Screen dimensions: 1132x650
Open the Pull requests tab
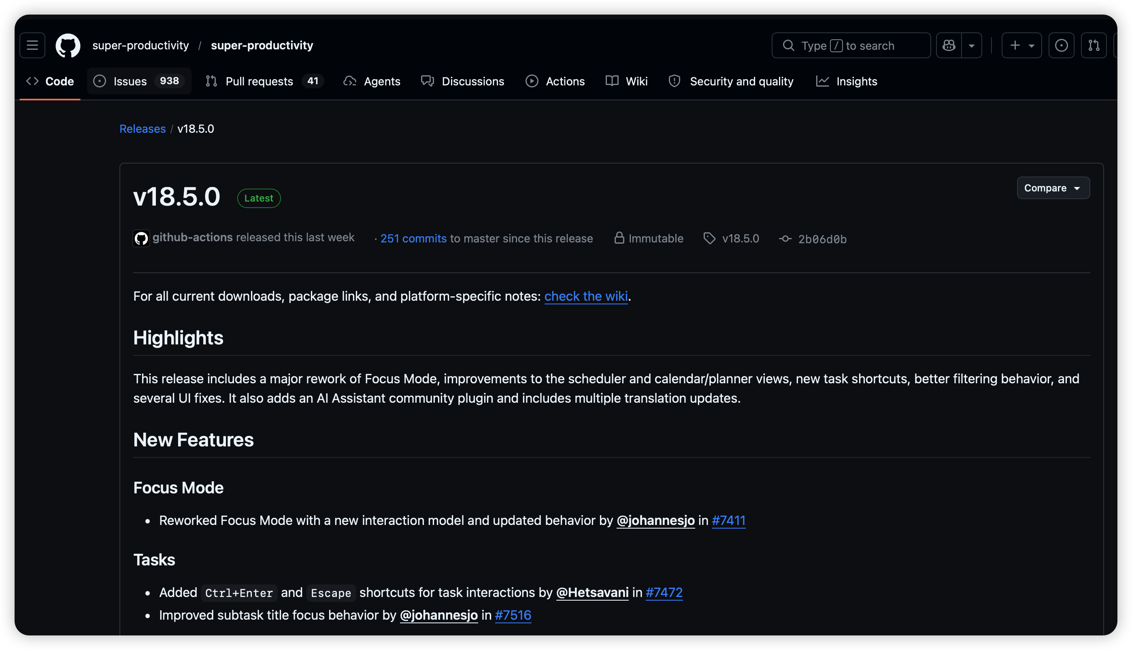(x=264, y=81)
